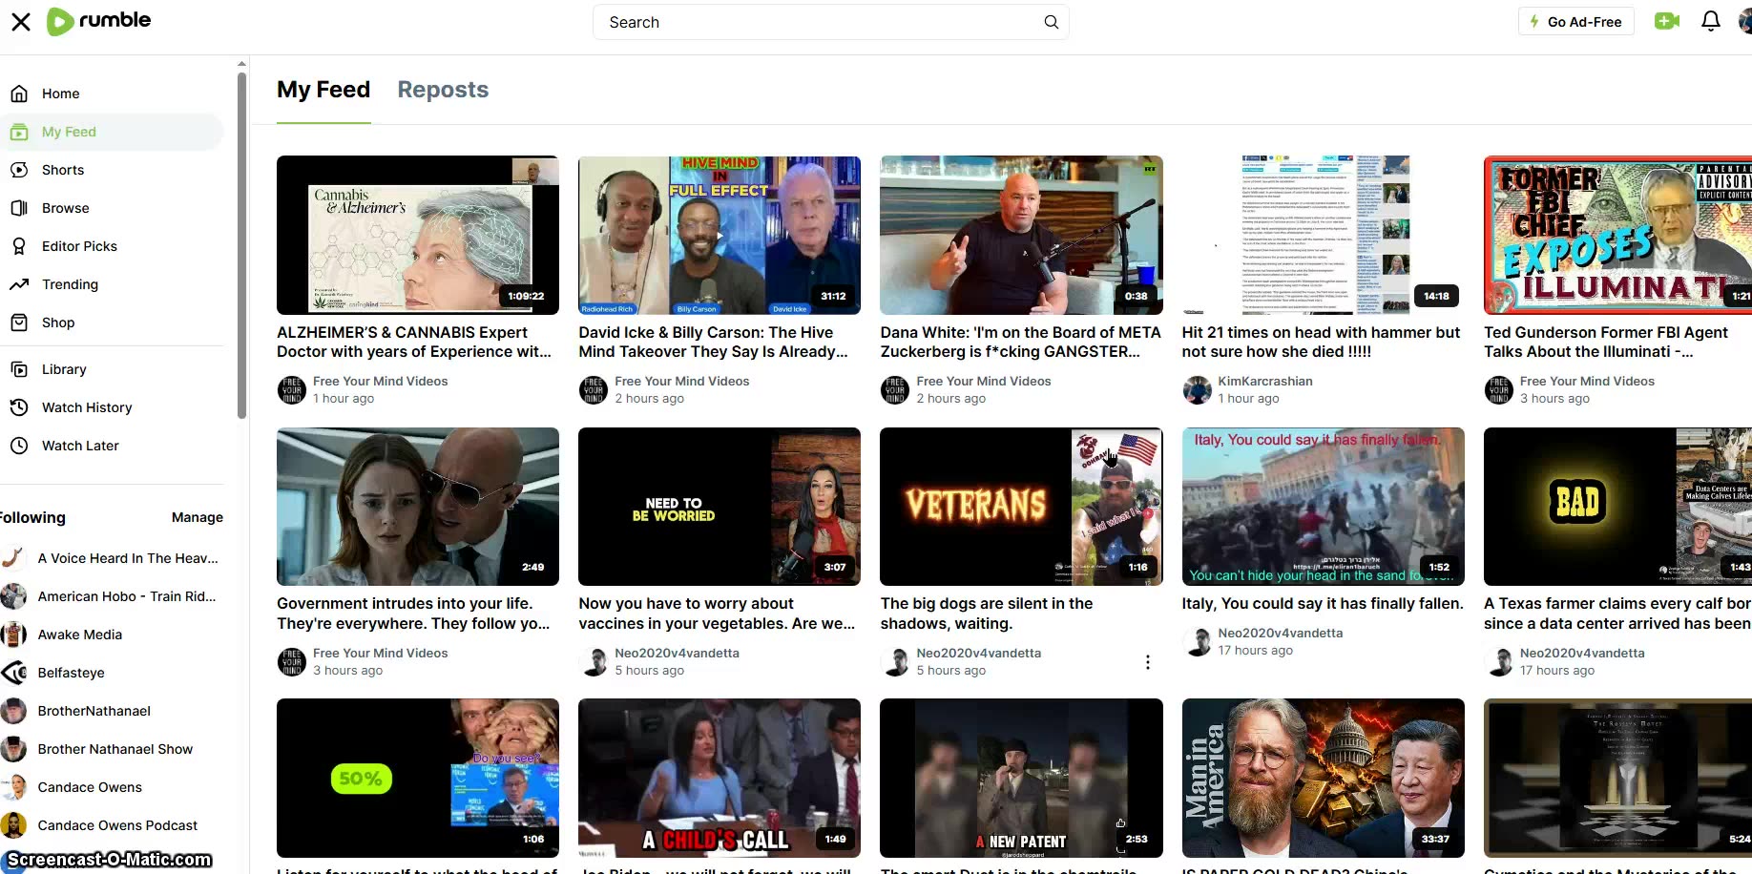Open Free Your Mind Videos avatar under Alzheimer's video
Screen dimensions: 1752x874
pos(291,389)
